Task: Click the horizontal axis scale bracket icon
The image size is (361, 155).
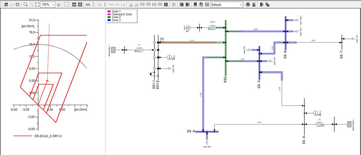Action: pos(88,4)
